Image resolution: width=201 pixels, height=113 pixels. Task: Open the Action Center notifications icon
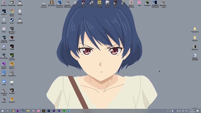[x=198, y=111]
